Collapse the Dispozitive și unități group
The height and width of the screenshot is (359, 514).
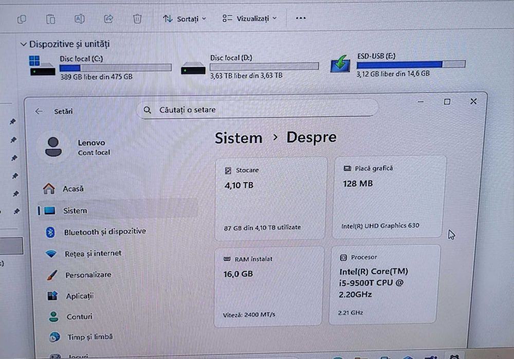point(23,44)
